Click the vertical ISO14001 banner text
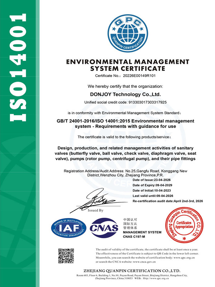The height and width of the screenshot is (287, 215). click(18, 67)
